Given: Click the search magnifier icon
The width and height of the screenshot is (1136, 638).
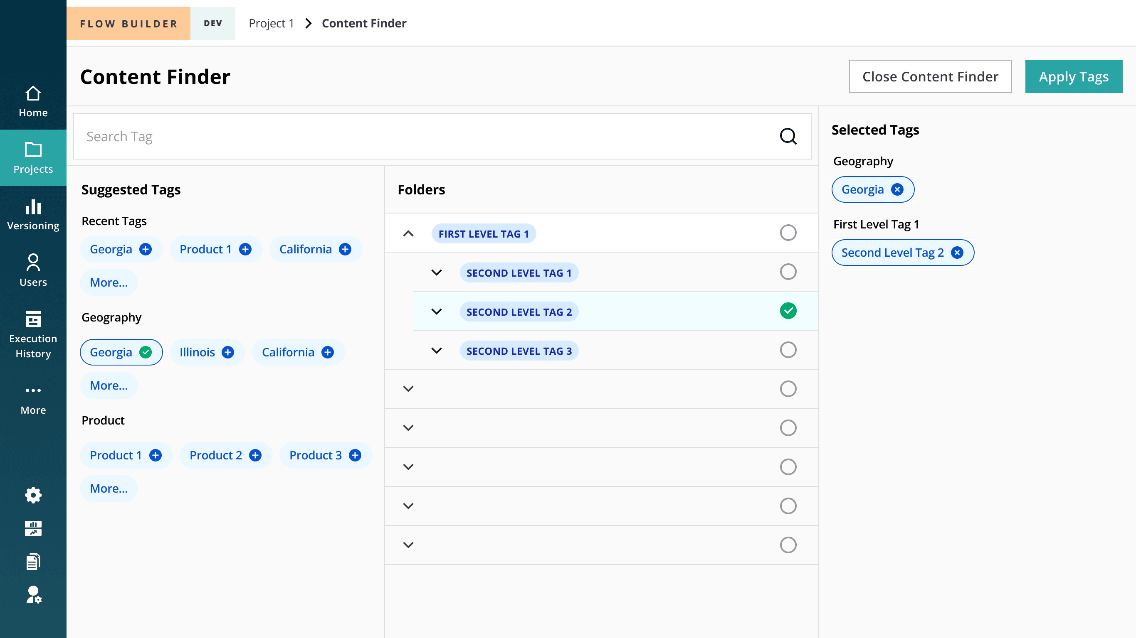Looking at the screenshot, I should click(788, 137).
